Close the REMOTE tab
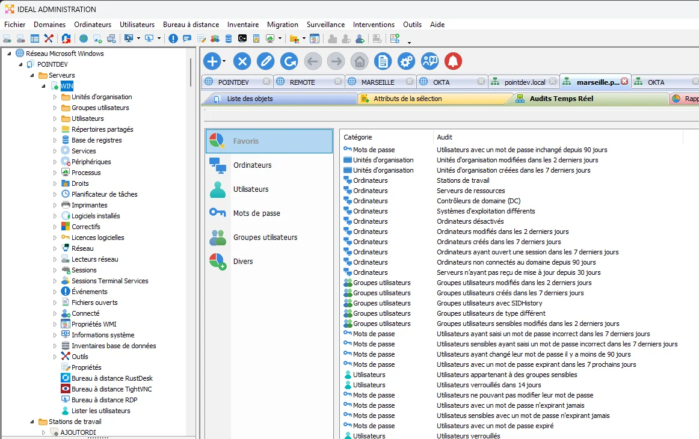Viewport: 699px width, 439px height. pos(338,82)
